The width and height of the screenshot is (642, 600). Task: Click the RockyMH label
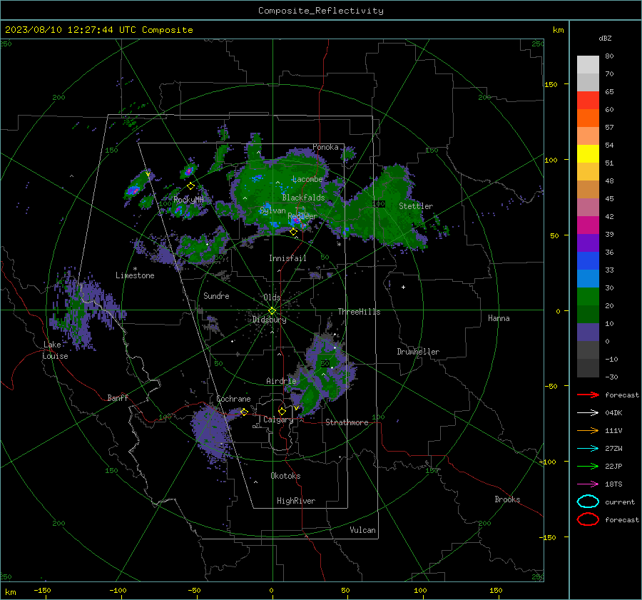188,200
